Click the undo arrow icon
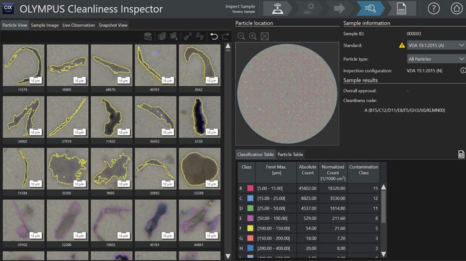Viewport: 466px width, 261px height. click(x=214, y=37)
